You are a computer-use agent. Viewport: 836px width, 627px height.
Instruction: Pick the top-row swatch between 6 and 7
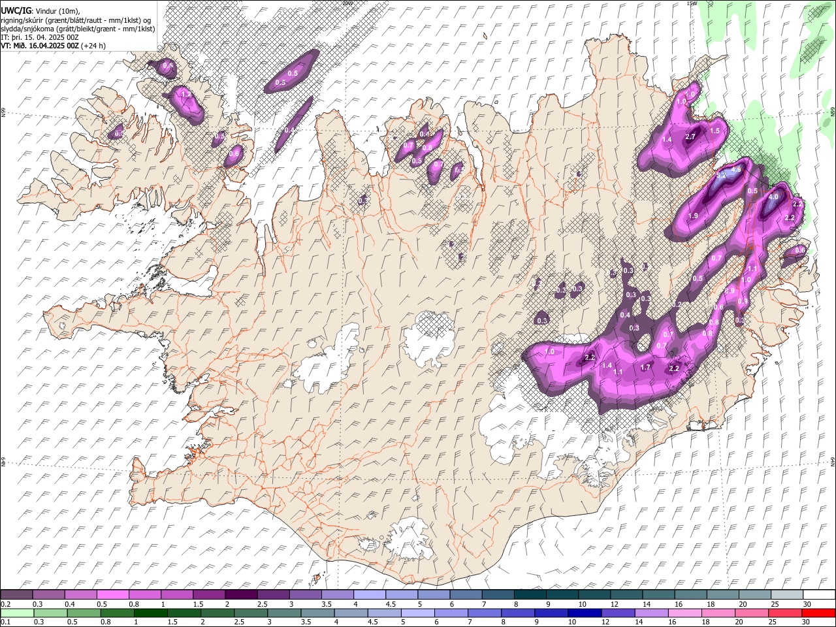click(x=466, y=595)
